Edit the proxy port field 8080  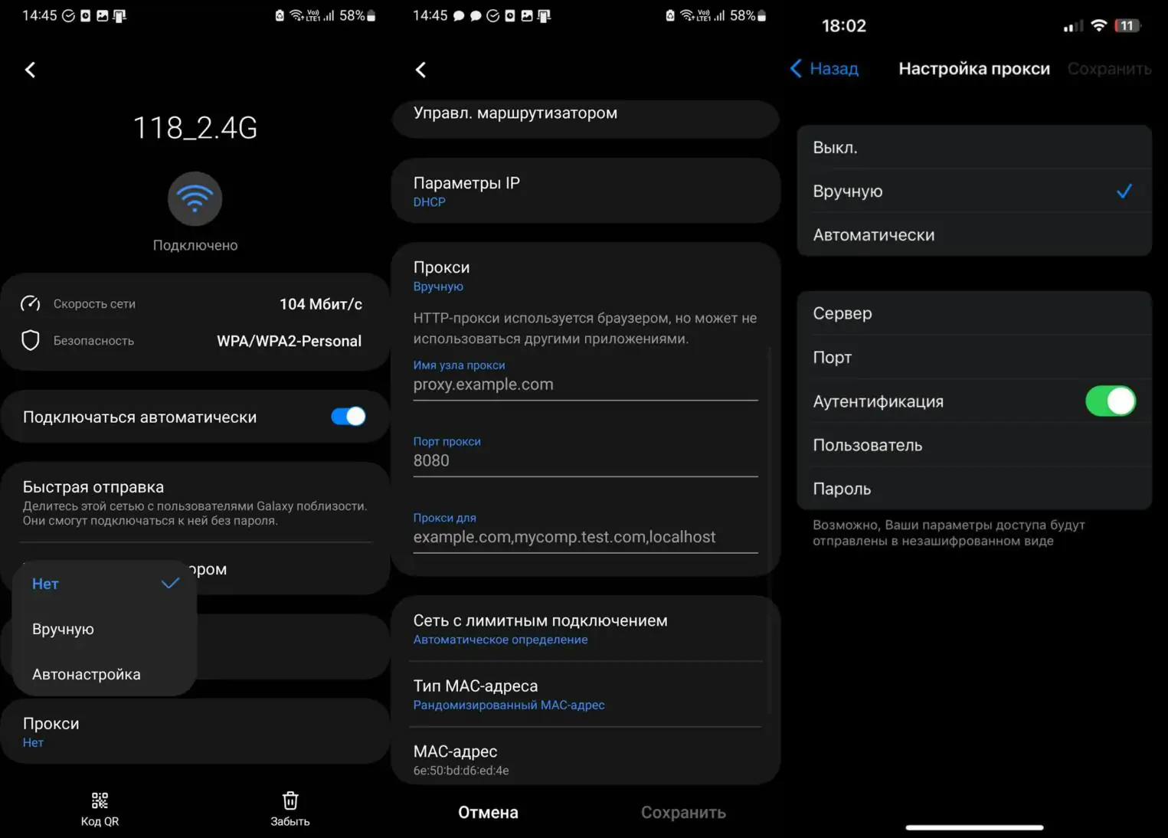pyautogui.click(x=585, y=460)
